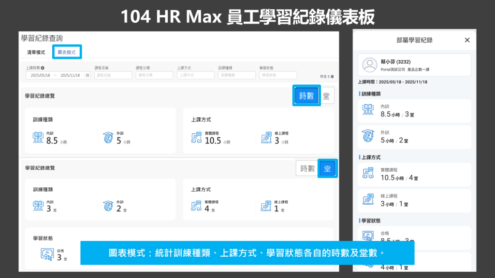Click the 合格 certificate icon showing 3 堂
The height and width of the screenshot is (278, 495).
click(x=47, y=255)
